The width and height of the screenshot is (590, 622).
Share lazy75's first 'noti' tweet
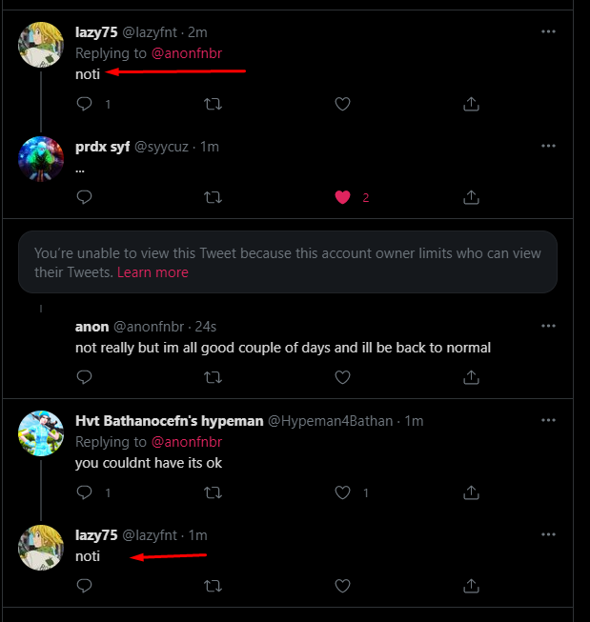(471, 104)
